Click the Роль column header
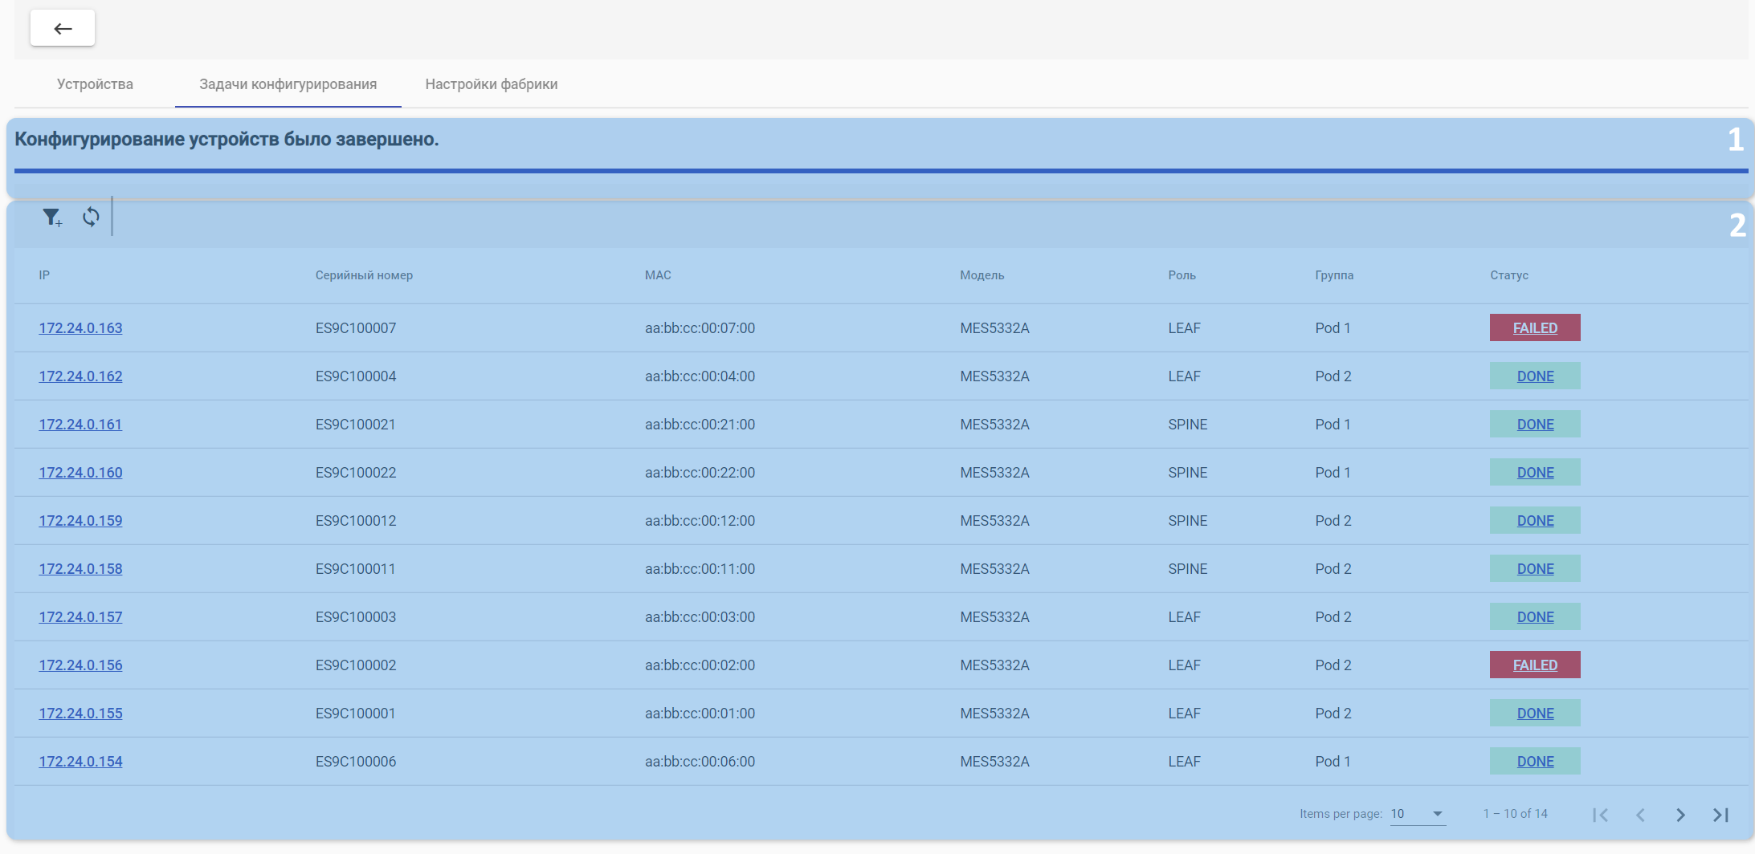Viewport: 1755px width, 854px height. click(1182, 275)
